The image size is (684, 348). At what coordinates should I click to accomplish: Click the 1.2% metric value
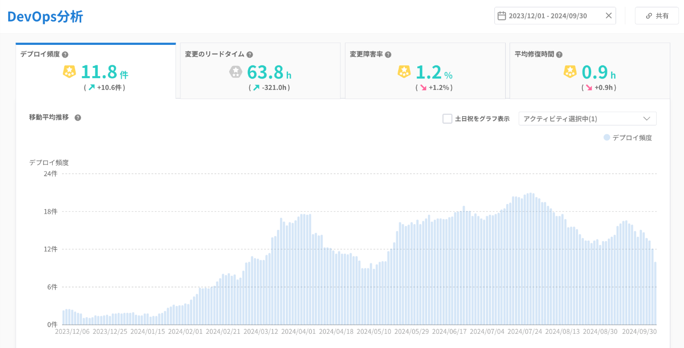pyautogui.click(x=434, y=72)
